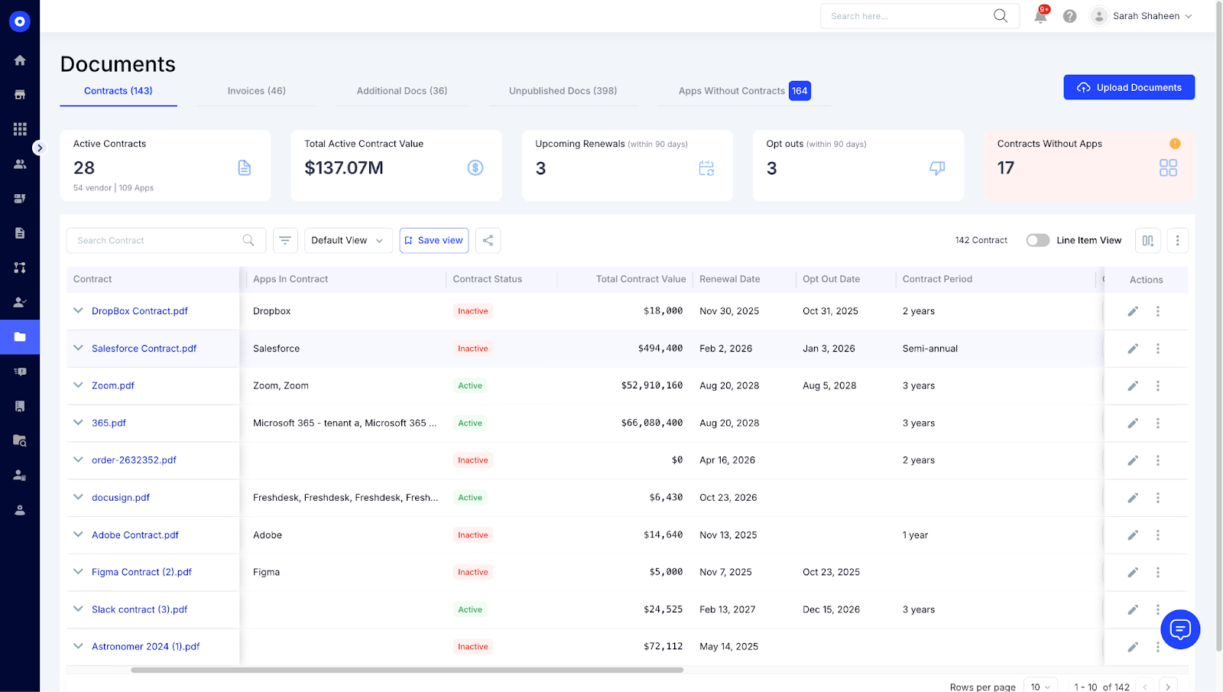Viewport: 1223px width, 692px height.
Task: Open the Home icon in the sidebar
Action: (x=20, y=60)
